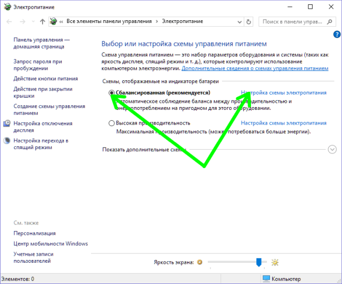The image size is (342, 284).
Task: Open Все элементы панели управления breadcrumb
Action: [109, 21]
